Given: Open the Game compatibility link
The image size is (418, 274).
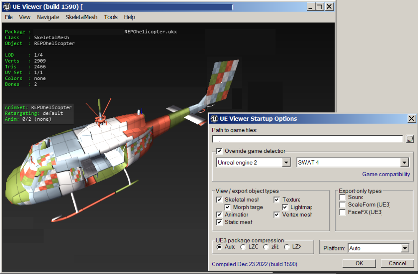Looking at the screenshot, I should [386, 174].
